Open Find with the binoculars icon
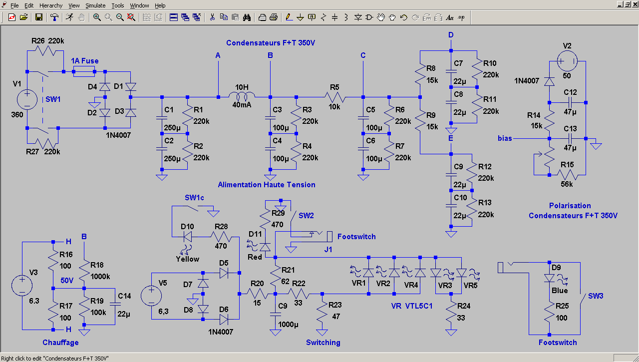 247,17
